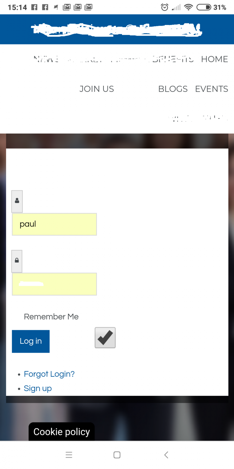Open the HOME menu item

pos(215,59)
